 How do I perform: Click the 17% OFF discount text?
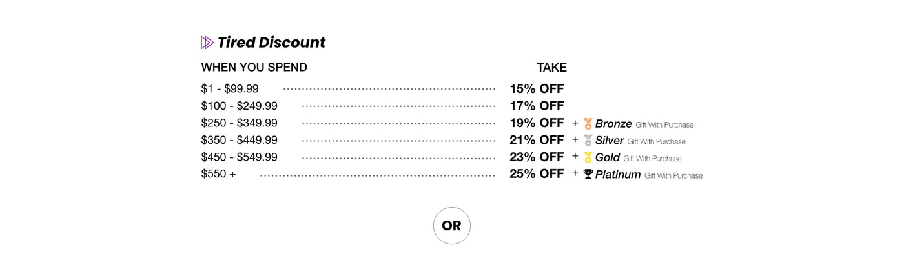pyautogui.click(x=537, y=106)
